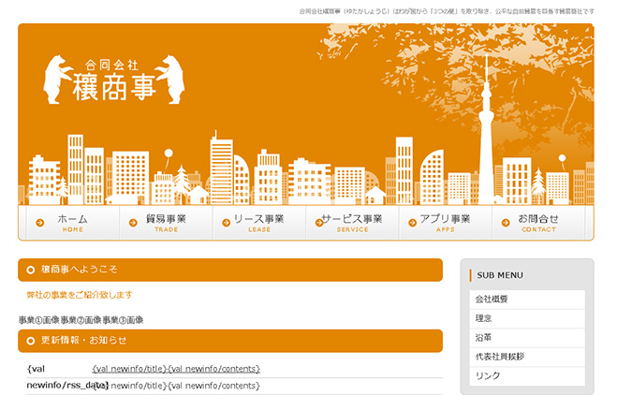Click the arrow icon beside サービス事業
617x395 pixels.
pos(318,223)
